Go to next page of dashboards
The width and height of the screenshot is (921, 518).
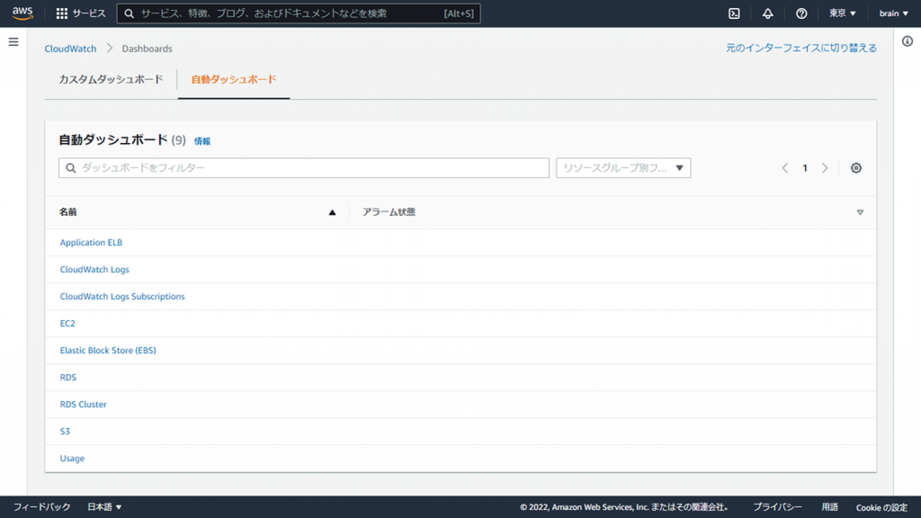click(x=825, y=168)
